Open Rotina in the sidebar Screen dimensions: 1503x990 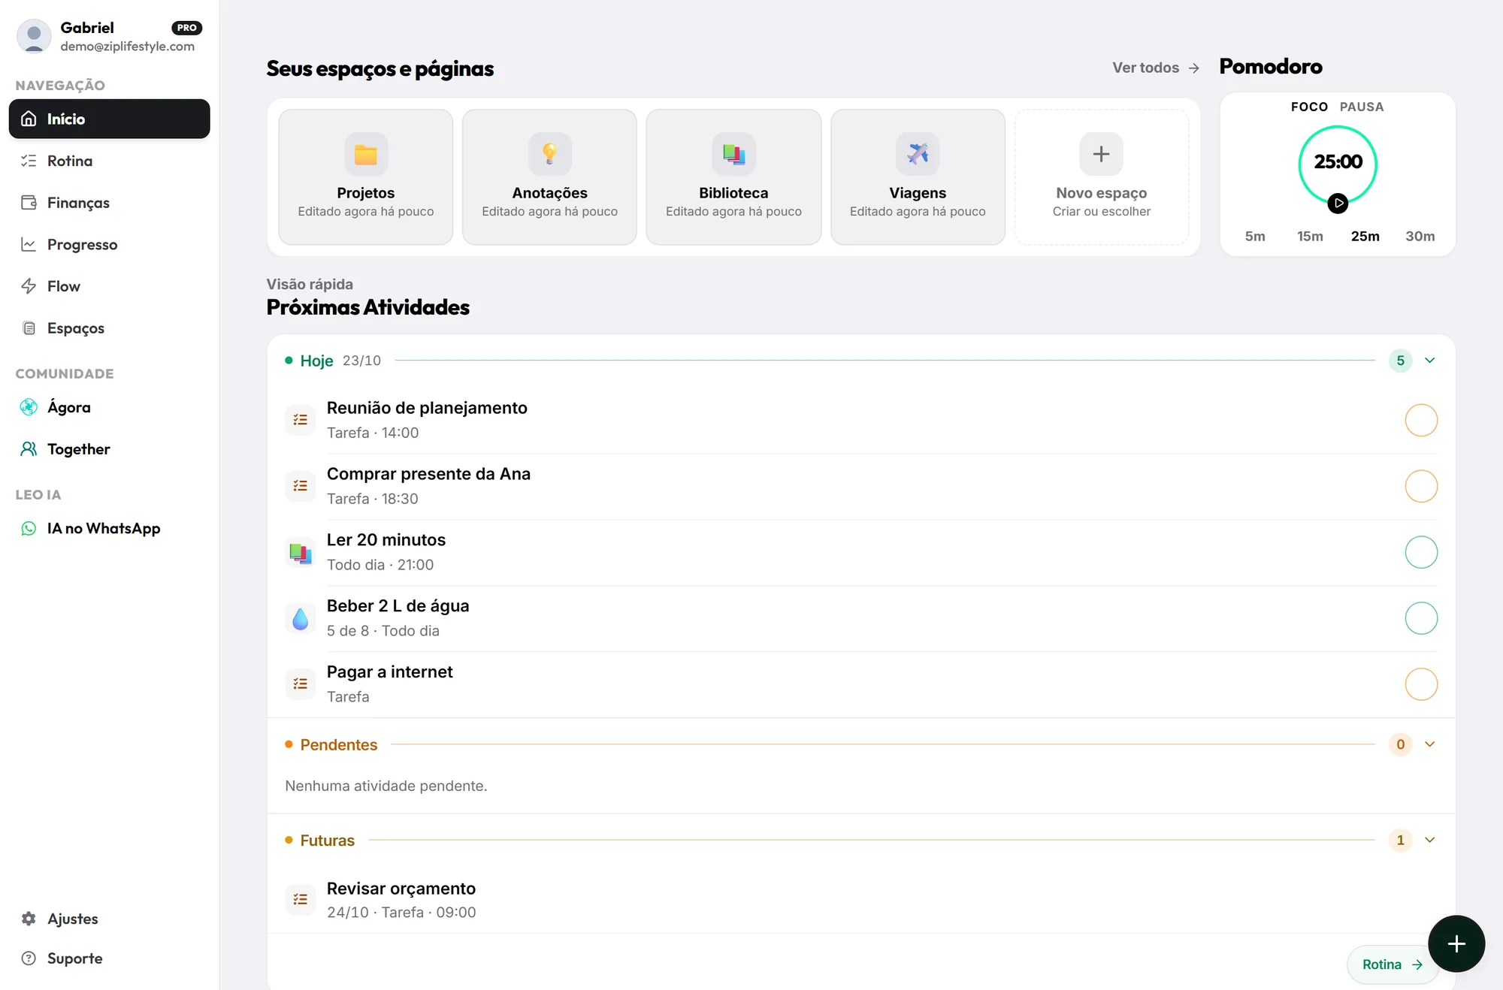109,161
